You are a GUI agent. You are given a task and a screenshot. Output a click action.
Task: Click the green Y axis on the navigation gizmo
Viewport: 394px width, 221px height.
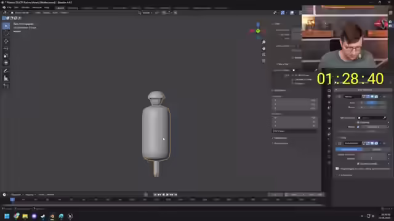[x=258, y=31]
